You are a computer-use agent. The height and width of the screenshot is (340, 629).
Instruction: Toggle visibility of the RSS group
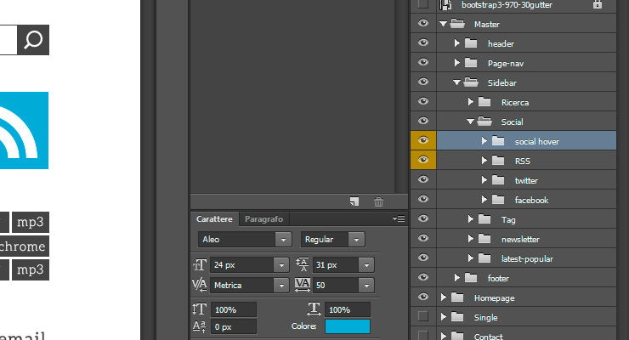(x=422, y=160)
